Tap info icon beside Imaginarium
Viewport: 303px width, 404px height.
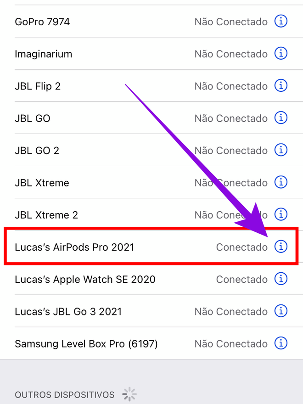[x=281, y=54]
